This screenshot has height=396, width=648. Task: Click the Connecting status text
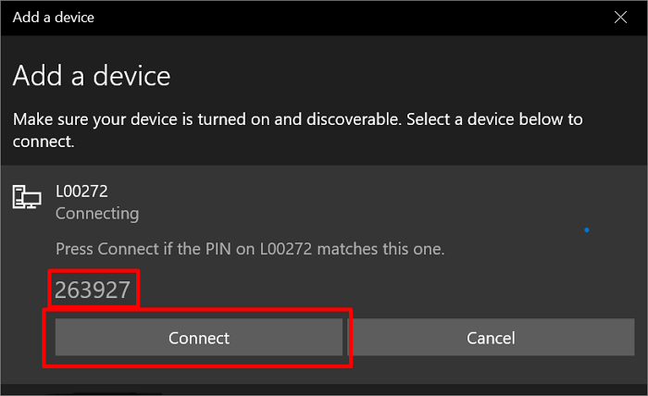97,214
